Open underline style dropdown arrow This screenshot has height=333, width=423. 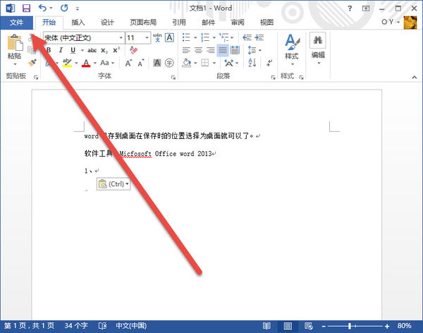82,50
